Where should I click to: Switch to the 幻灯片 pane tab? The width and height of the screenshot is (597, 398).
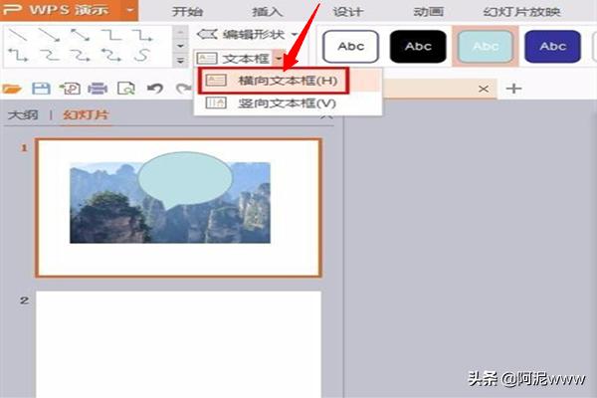86,114
